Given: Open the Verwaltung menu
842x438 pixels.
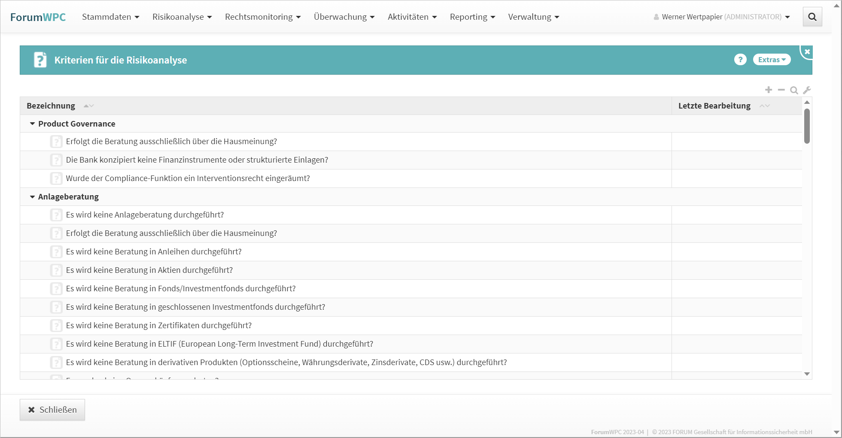Looking at the screenshot, I should tap(534, 17).
